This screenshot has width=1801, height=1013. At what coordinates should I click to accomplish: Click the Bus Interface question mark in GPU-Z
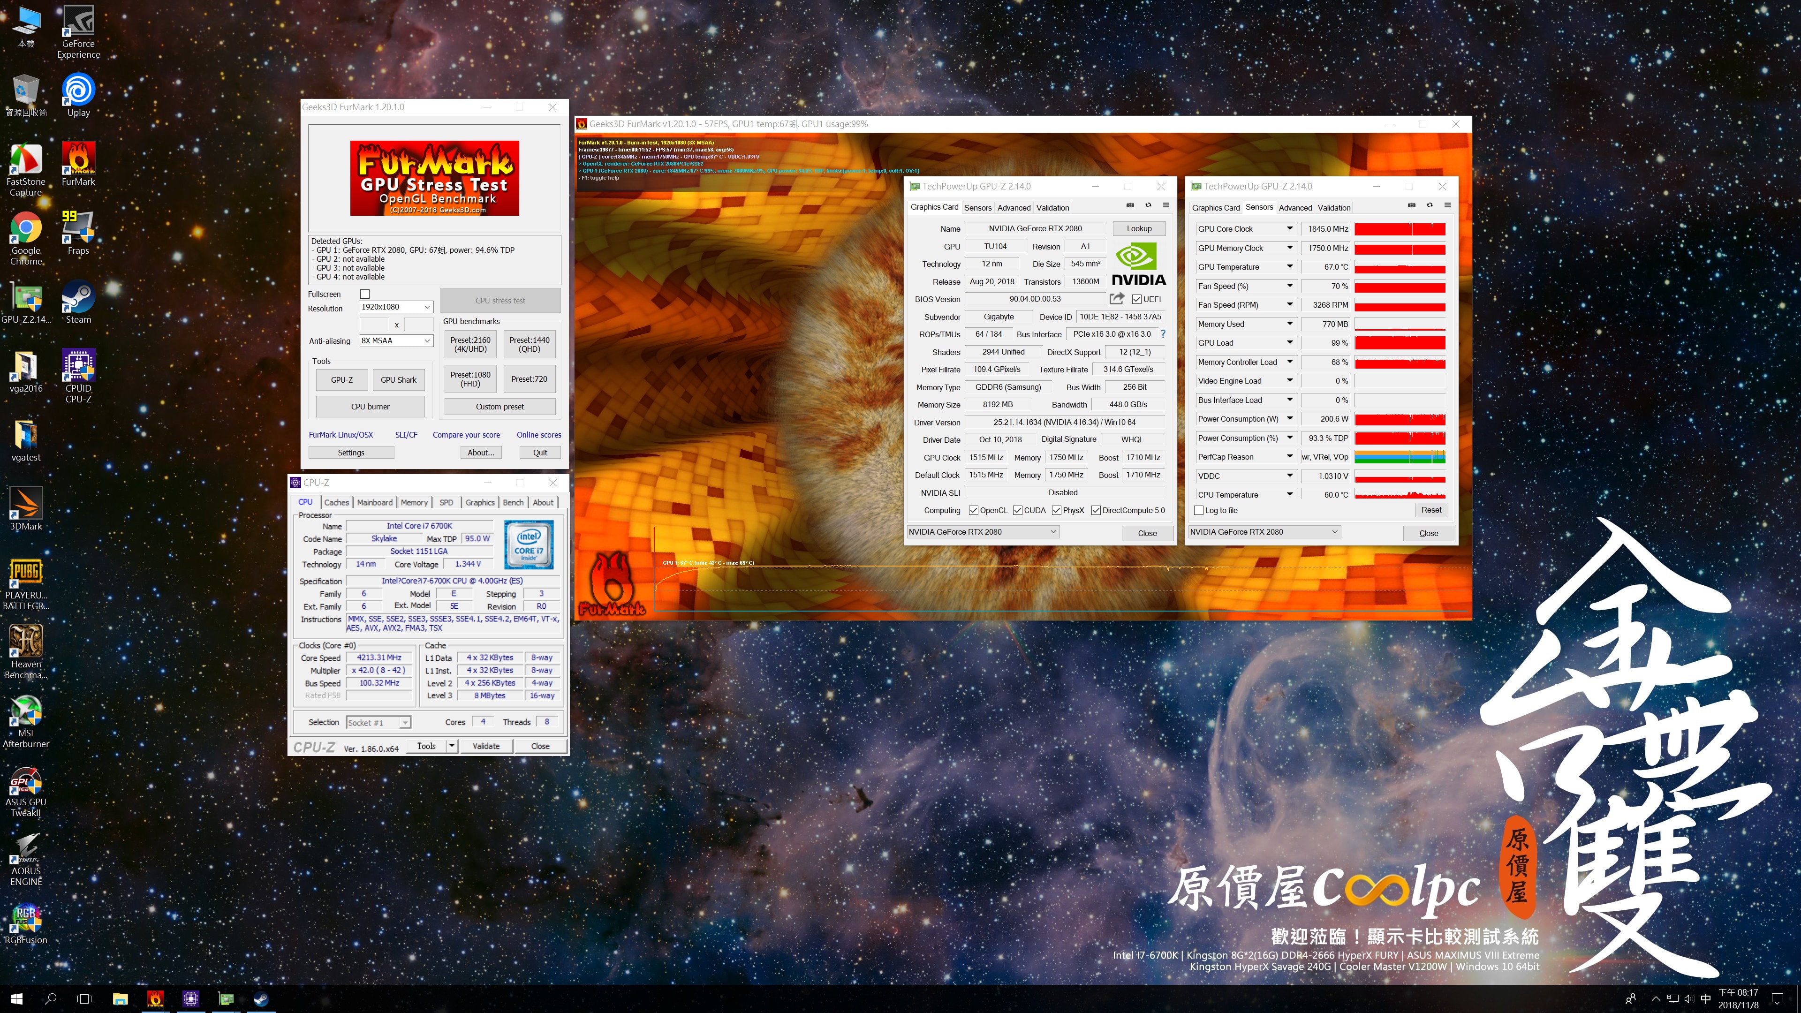1163,334
